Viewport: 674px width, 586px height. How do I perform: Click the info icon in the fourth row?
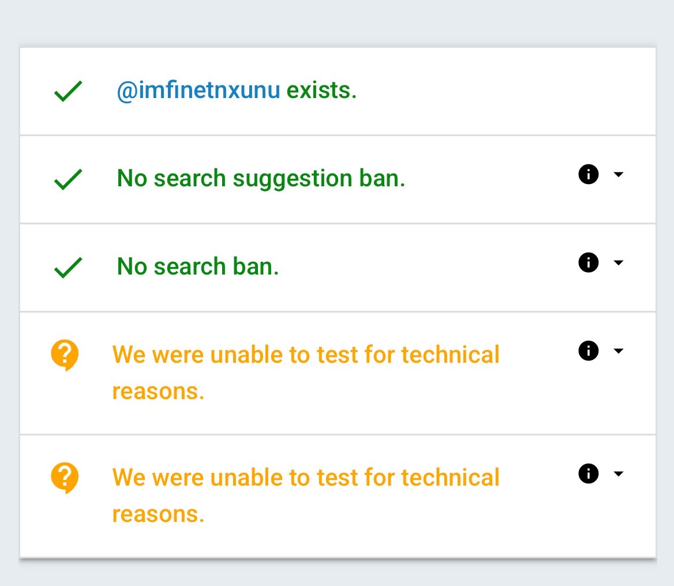(x=588, y=351)
